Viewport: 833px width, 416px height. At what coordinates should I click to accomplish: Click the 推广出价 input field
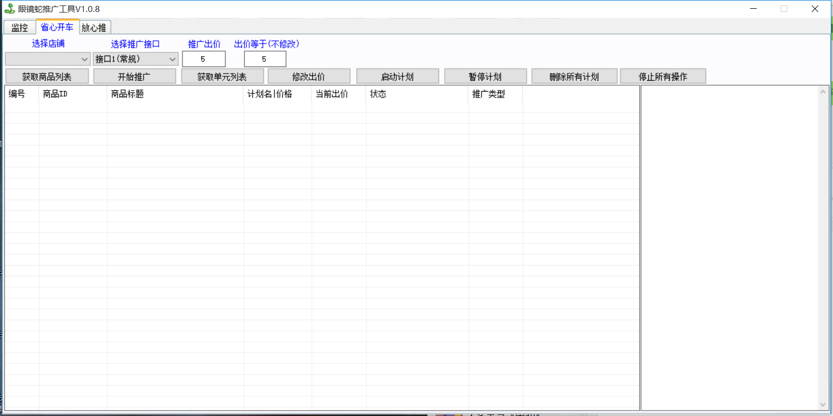(203, 59)
